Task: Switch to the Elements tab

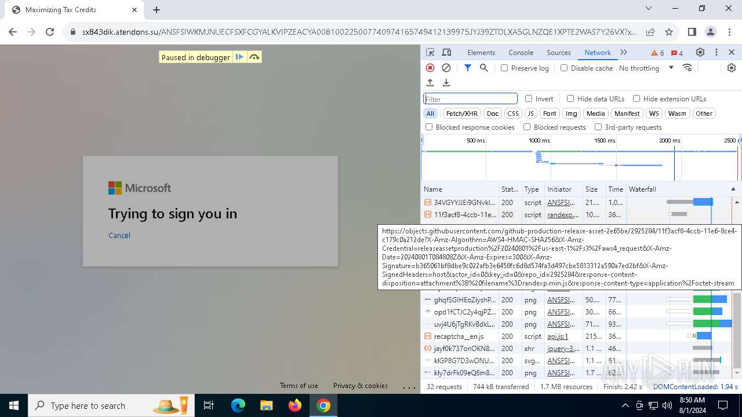Action: pos(481,52)
